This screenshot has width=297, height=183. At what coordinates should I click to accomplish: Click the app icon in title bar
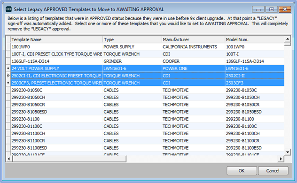pyautogui.click(x=9, y=9)
